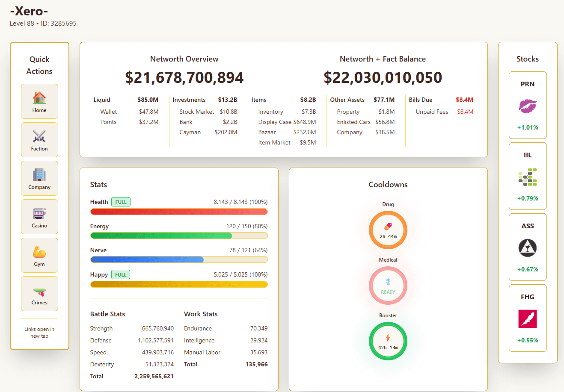Go to the Casino slot machine
The width and height of the screenshot is (564, 392).
[x=39, y=217]
